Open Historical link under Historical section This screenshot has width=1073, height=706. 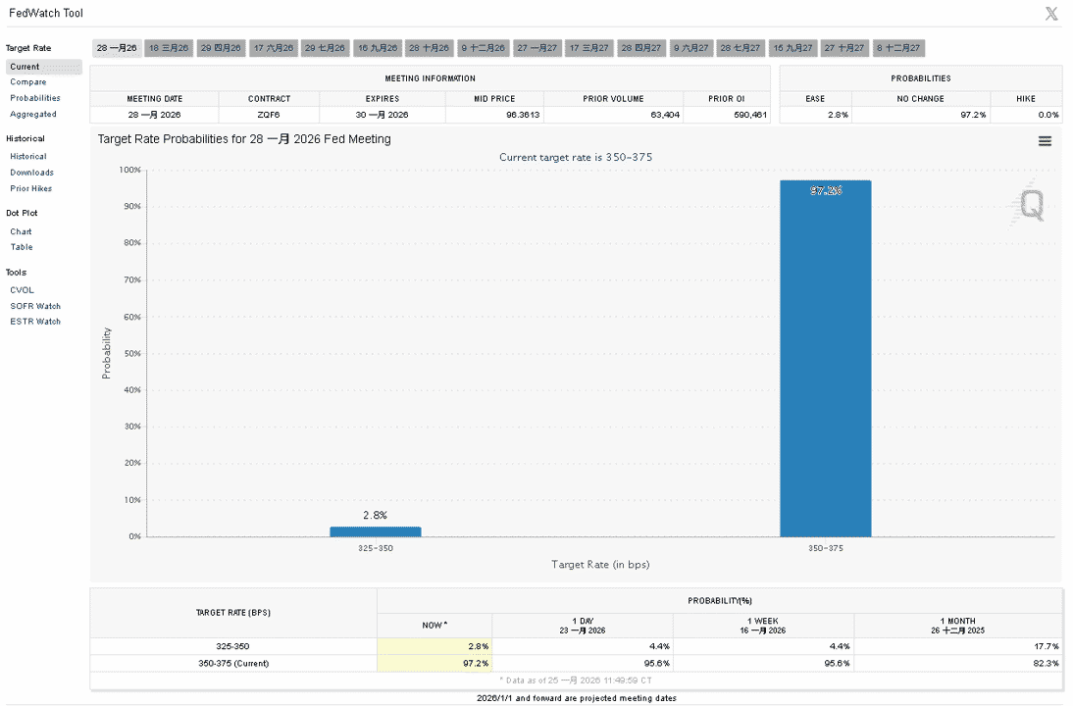(28, 157)
